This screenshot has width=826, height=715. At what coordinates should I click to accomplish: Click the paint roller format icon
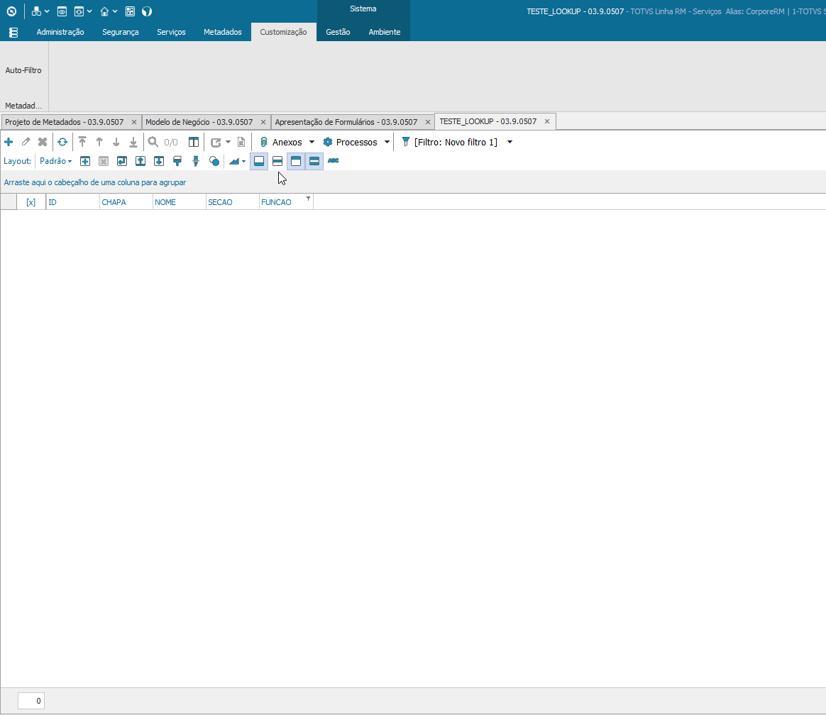click(177, 161)
